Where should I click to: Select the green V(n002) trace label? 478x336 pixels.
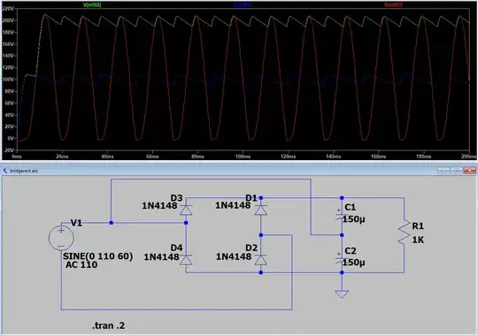[92, 5]
